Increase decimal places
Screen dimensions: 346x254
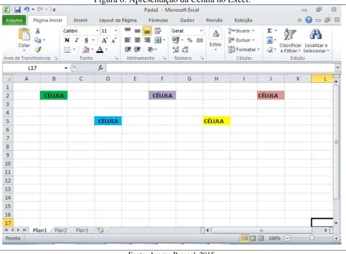[176, 50]
